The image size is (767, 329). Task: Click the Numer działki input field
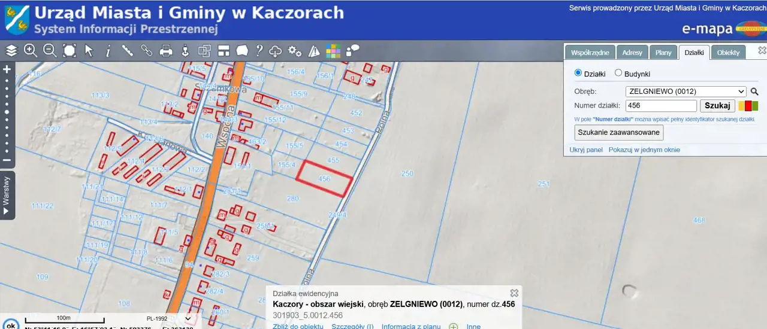[660, 106]
